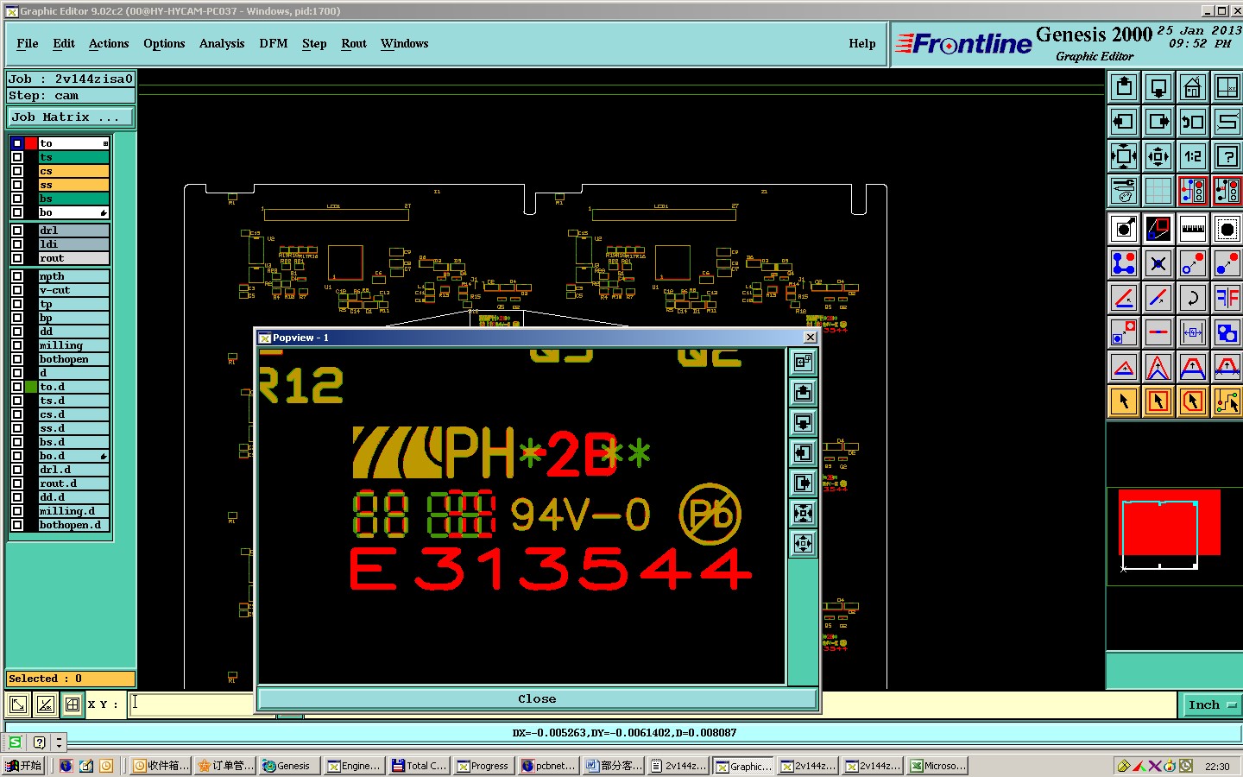Toggle checkbox for the ts layer

pyautogui.click(x=17, y=157)
